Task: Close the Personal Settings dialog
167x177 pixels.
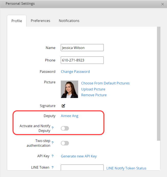Action: (x=163, y=4)
